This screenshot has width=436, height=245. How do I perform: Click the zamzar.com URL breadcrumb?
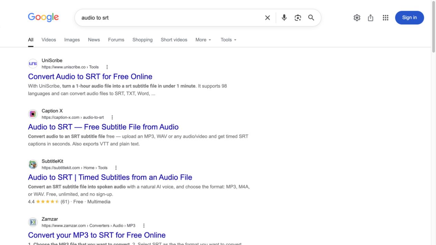point(89,226)
